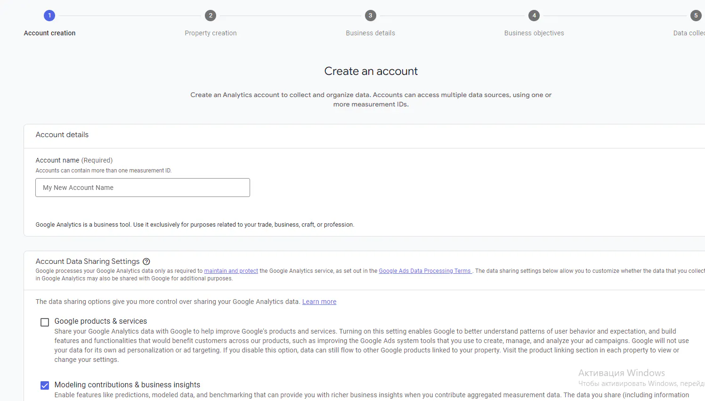
Task: Select the Account creation step label
Action: tap(49, 33)
